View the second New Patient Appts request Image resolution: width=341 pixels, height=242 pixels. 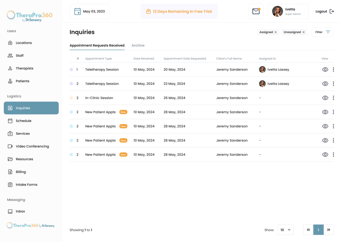click(325, 126)
